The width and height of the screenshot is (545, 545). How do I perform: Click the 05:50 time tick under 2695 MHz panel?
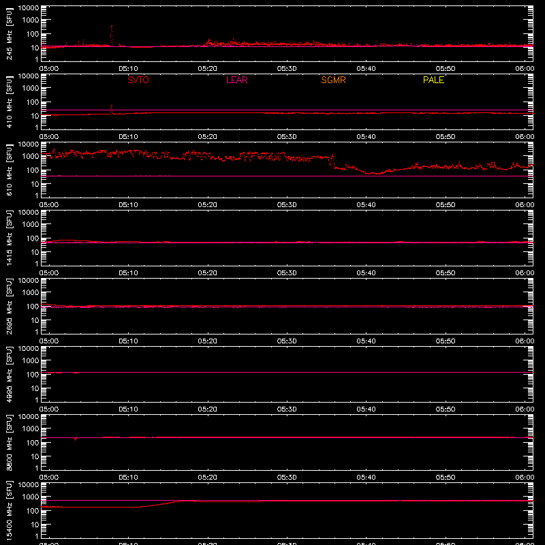[x=446, y=341]
